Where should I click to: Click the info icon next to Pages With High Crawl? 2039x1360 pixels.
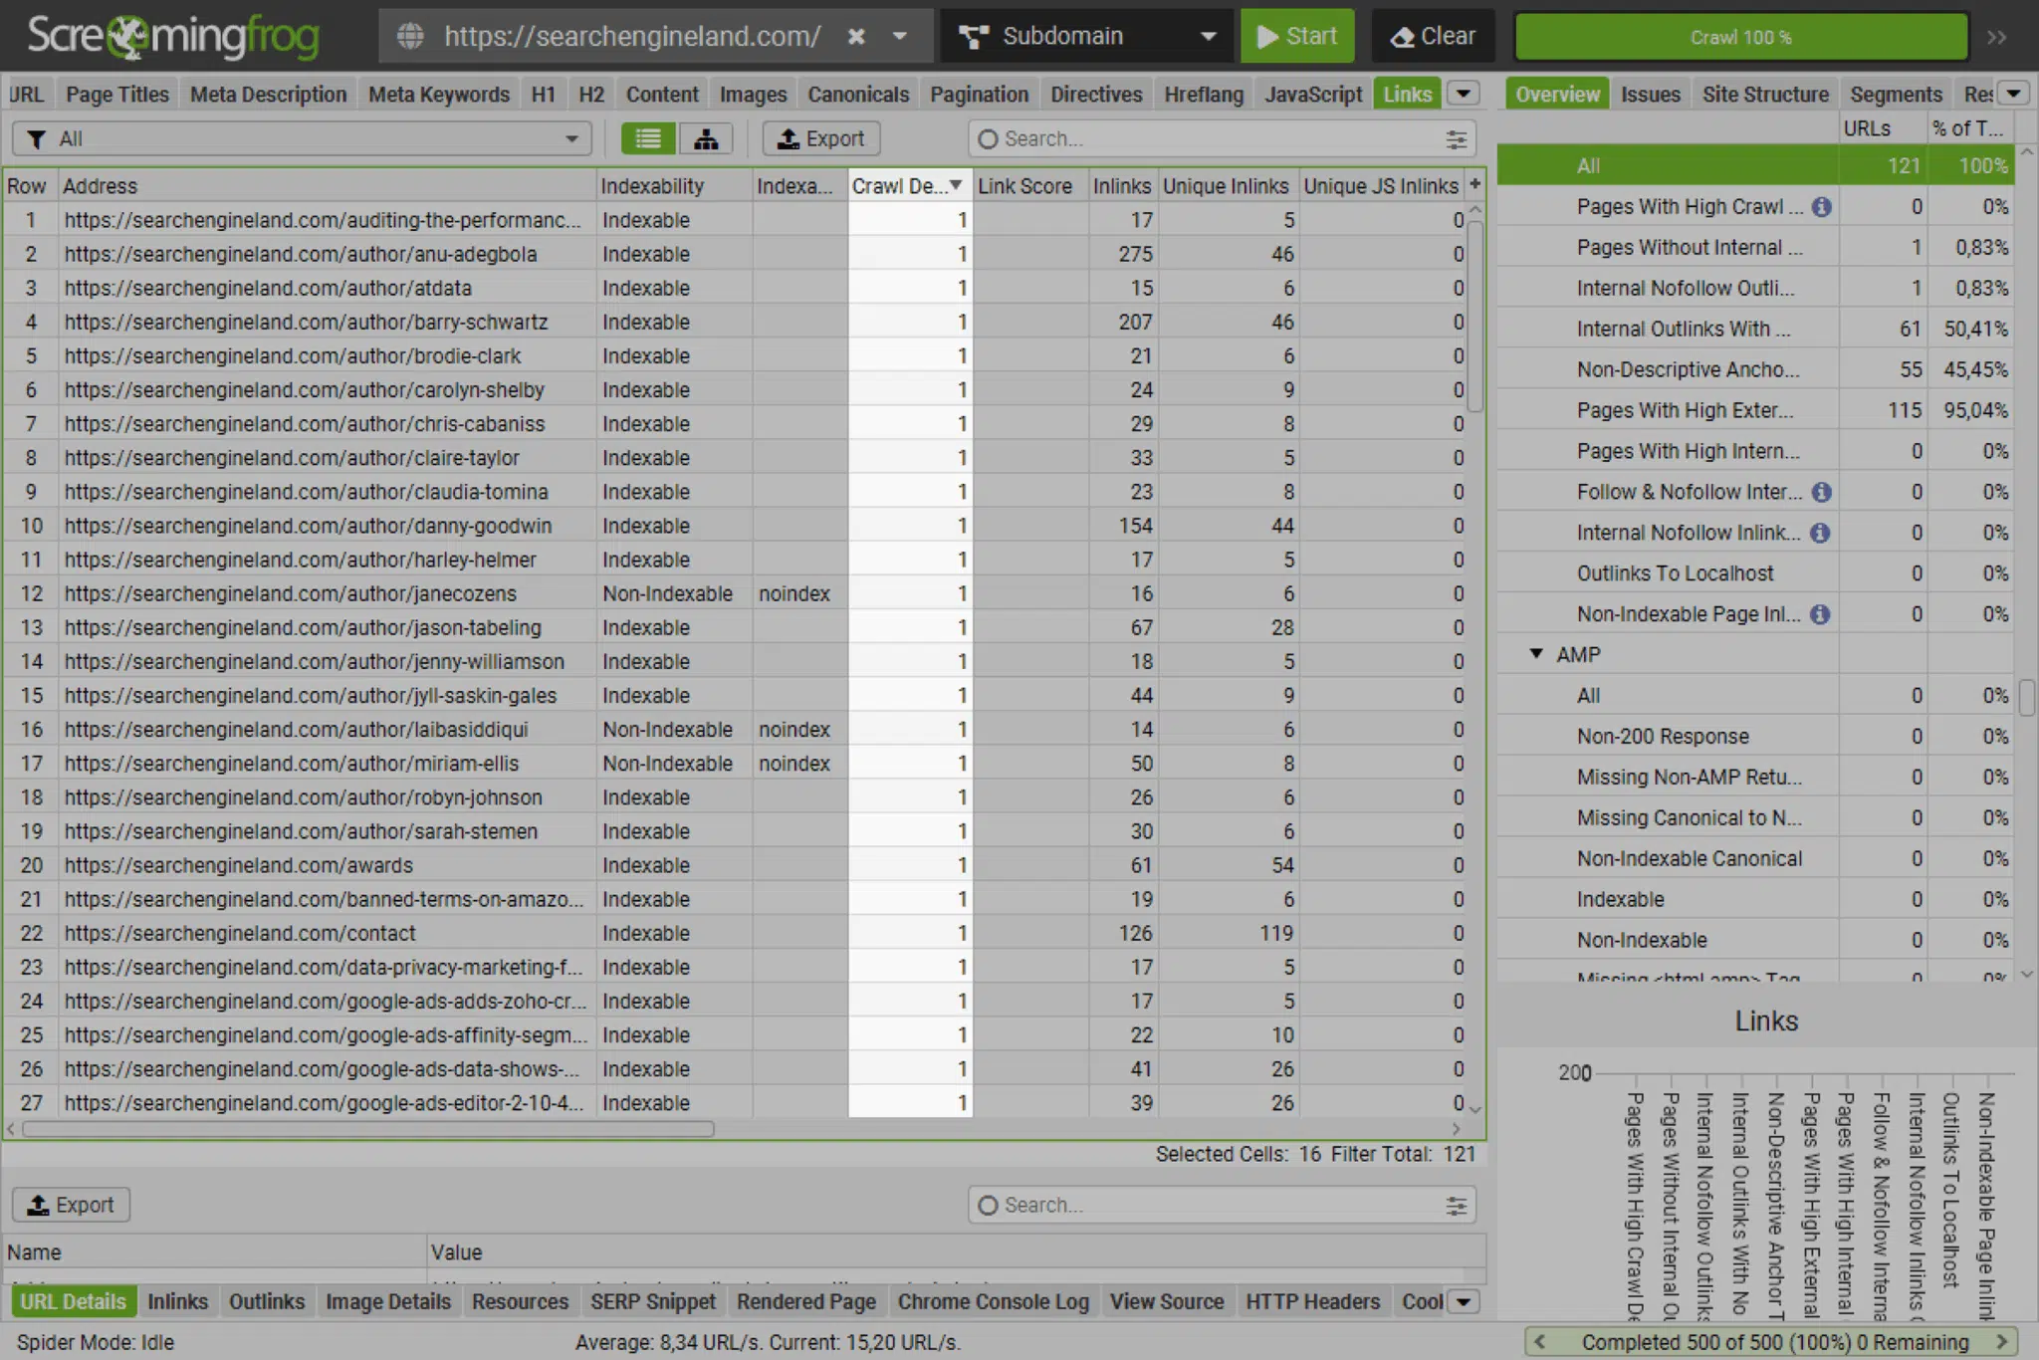(x=1821, y=206)
